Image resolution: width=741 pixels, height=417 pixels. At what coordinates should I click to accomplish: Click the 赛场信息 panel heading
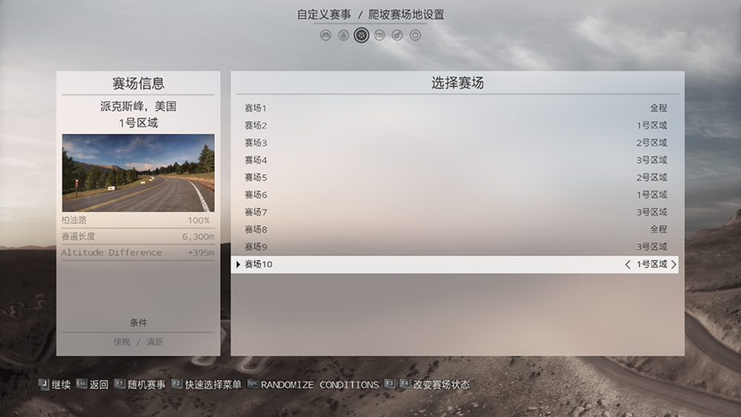(x=138, y=84)
